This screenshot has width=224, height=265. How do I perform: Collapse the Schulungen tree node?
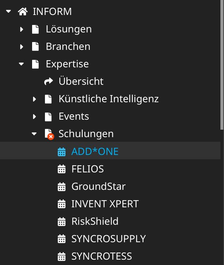[x=34, y=134]
